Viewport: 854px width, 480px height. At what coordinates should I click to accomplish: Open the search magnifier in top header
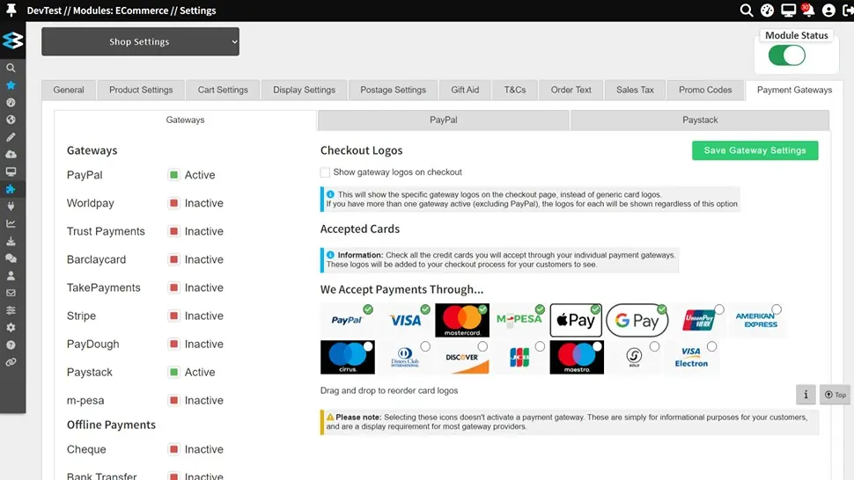point(747,11)
